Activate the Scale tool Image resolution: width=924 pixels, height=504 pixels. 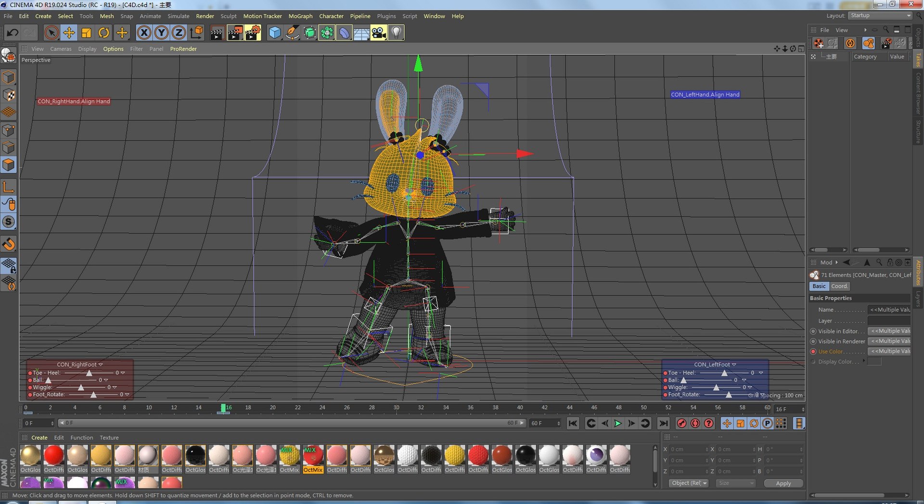[86, 33]
